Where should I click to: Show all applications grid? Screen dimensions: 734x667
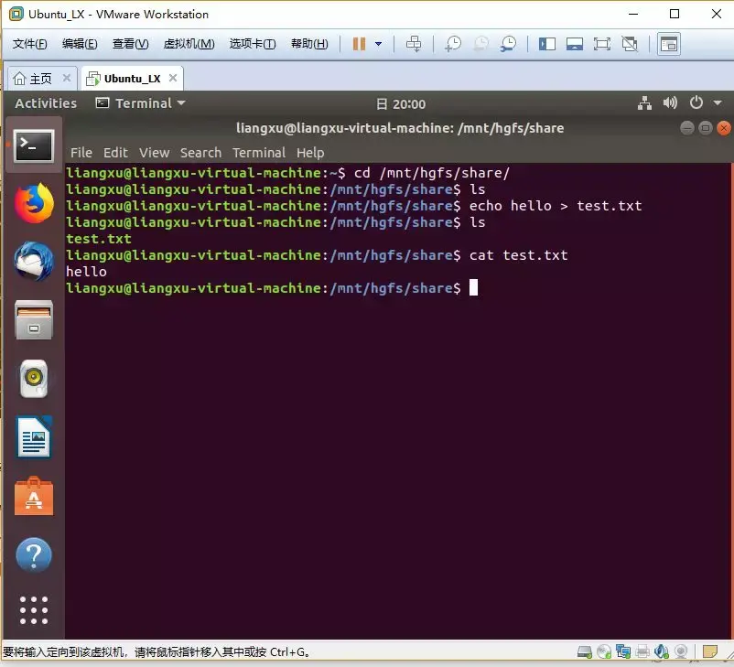34,610
